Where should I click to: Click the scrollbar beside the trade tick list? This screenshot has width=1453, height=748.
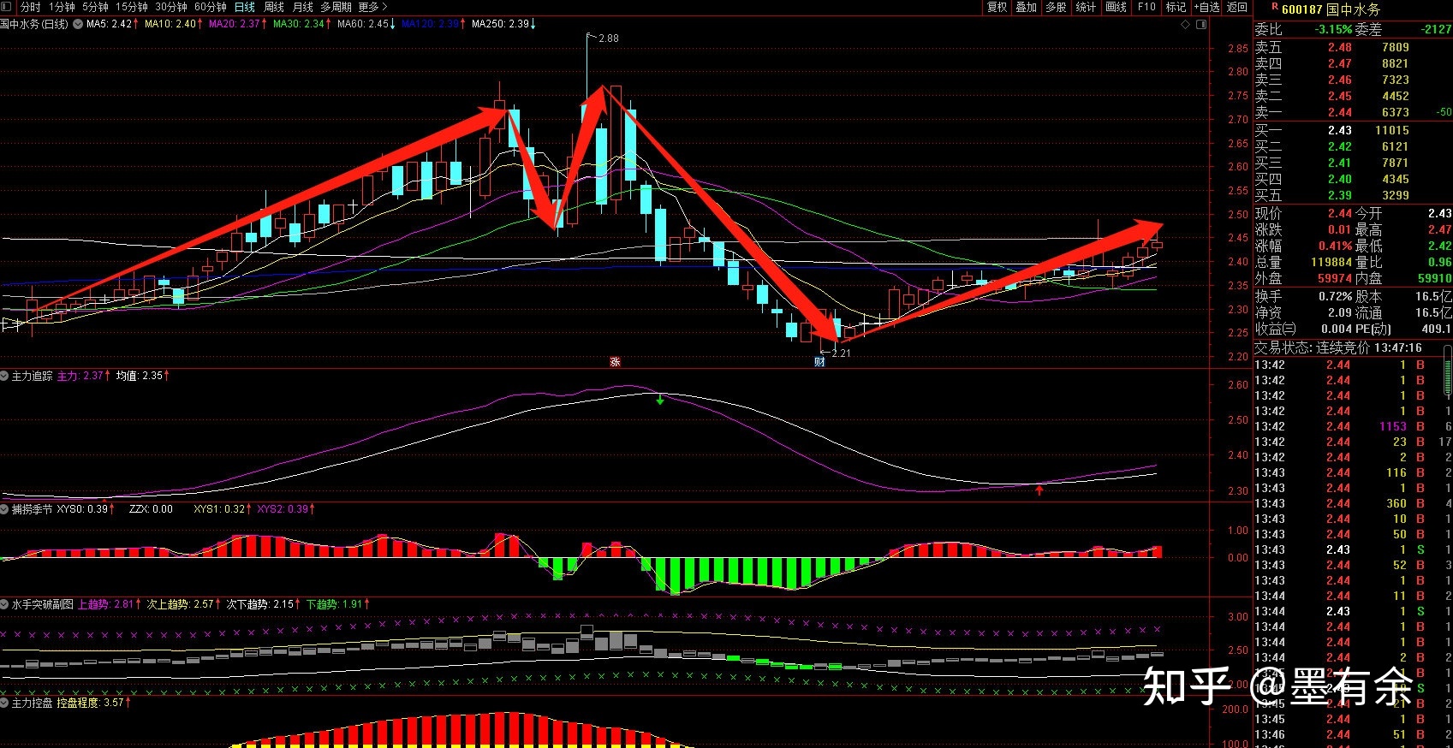click(x=1448, y=377)
